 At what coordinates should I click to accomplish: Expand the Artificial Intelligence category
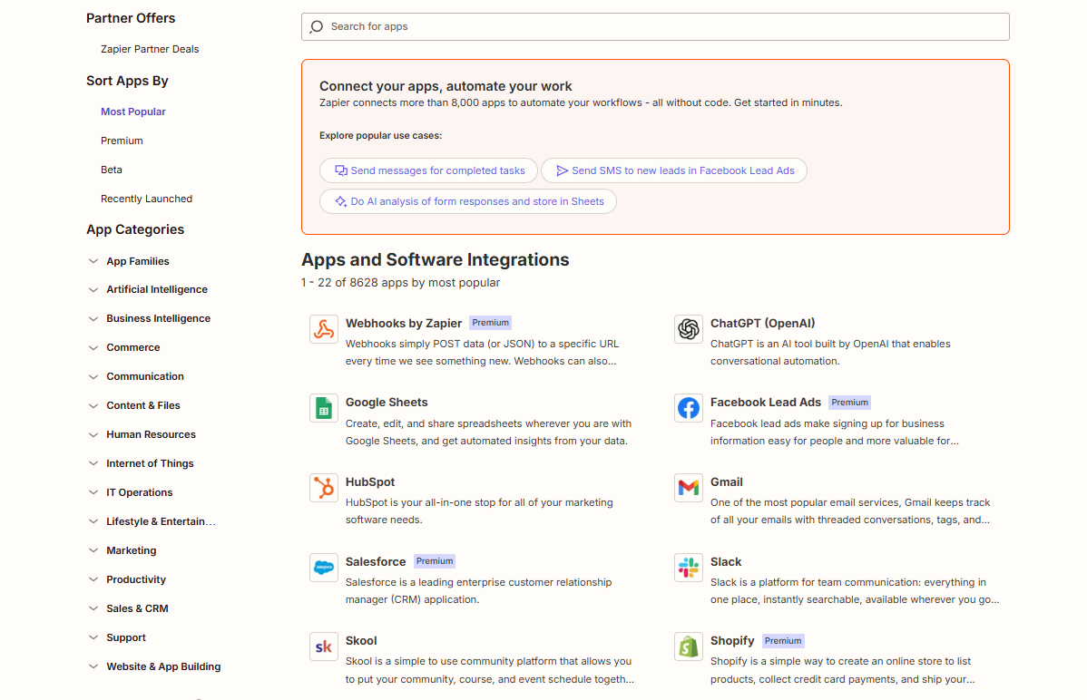[93, 290]
